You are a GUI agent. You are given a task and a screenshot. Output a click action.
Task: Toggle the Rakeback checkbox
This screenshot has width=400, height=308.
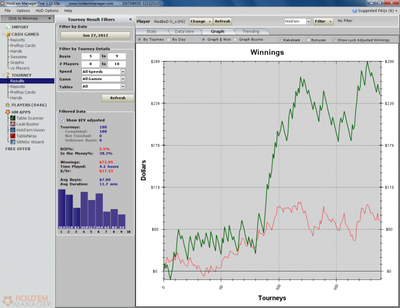click(x=281, y=40)
